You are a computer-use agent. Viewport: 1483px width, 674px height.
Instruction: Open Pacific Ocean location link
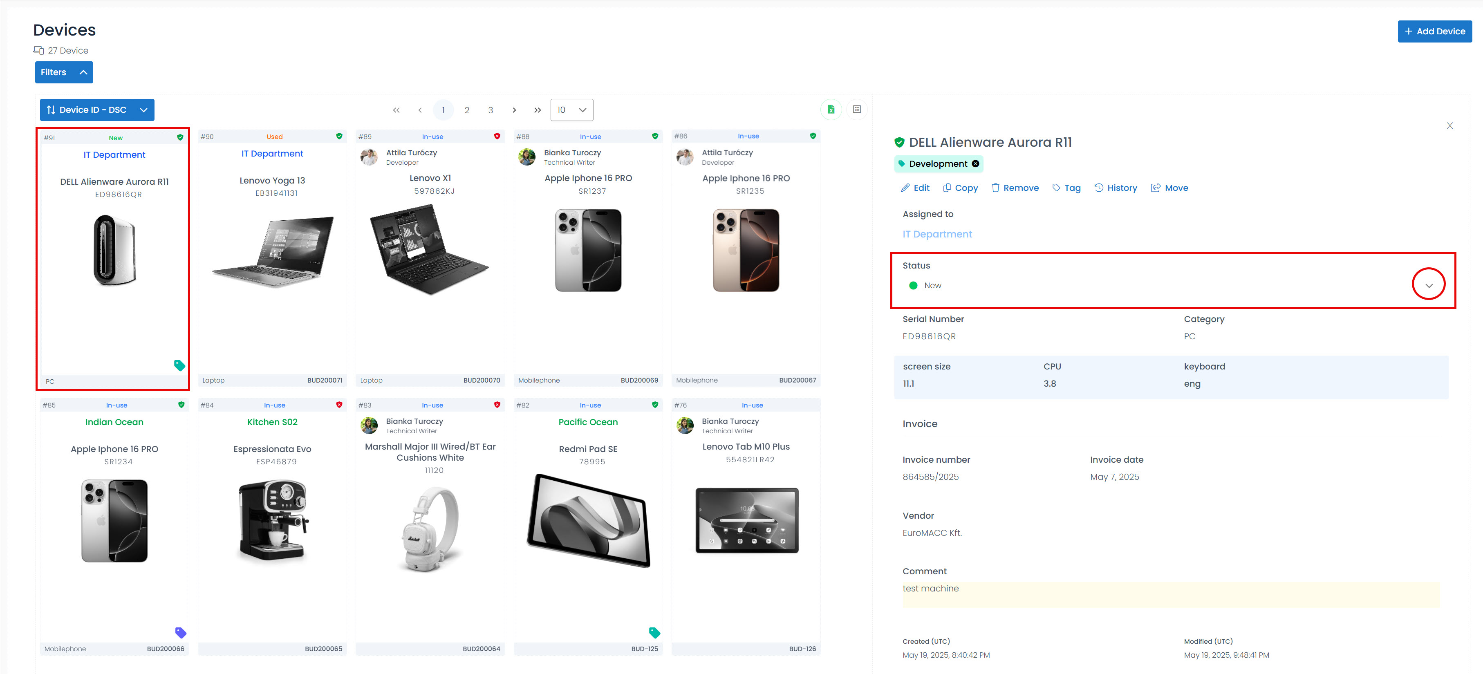(x=588, y=422)
